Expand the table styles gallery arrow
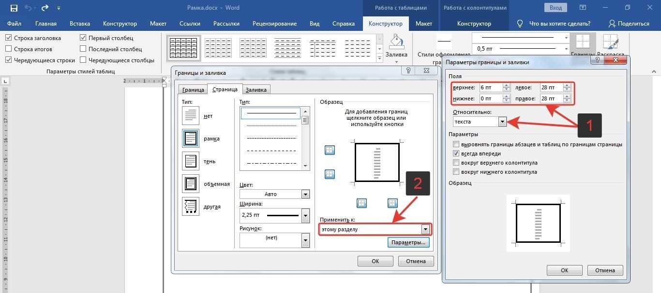Screen dimensions: 661x293 pos(380,58)
